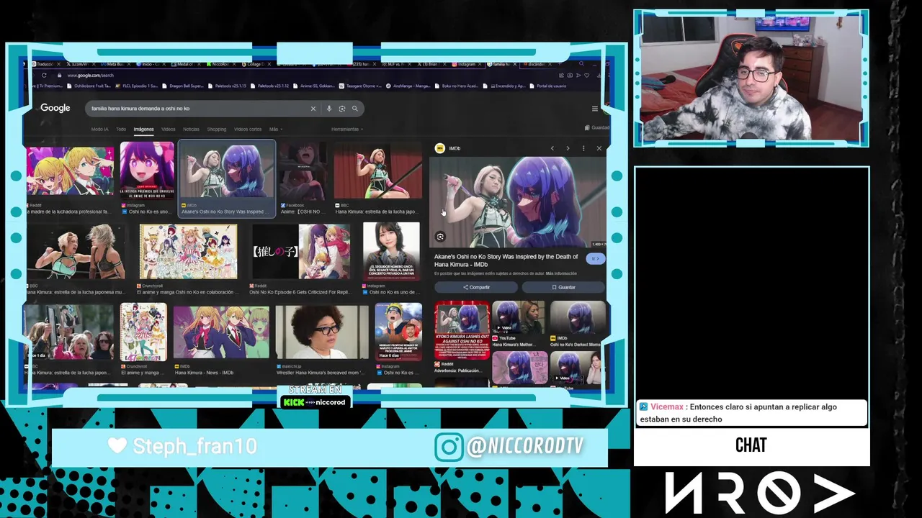This screenshot has width=922, height=518.
Task: Click Guardar button in preview panel
Action: tap(563, 287)
